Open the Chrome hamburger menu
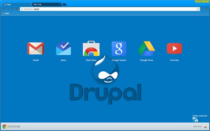 207,9
